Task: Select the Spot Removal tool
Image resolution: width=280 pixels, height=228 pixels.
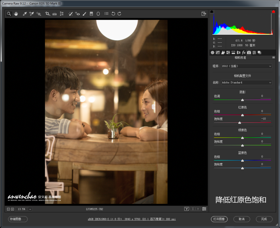Action: (71, 14)
